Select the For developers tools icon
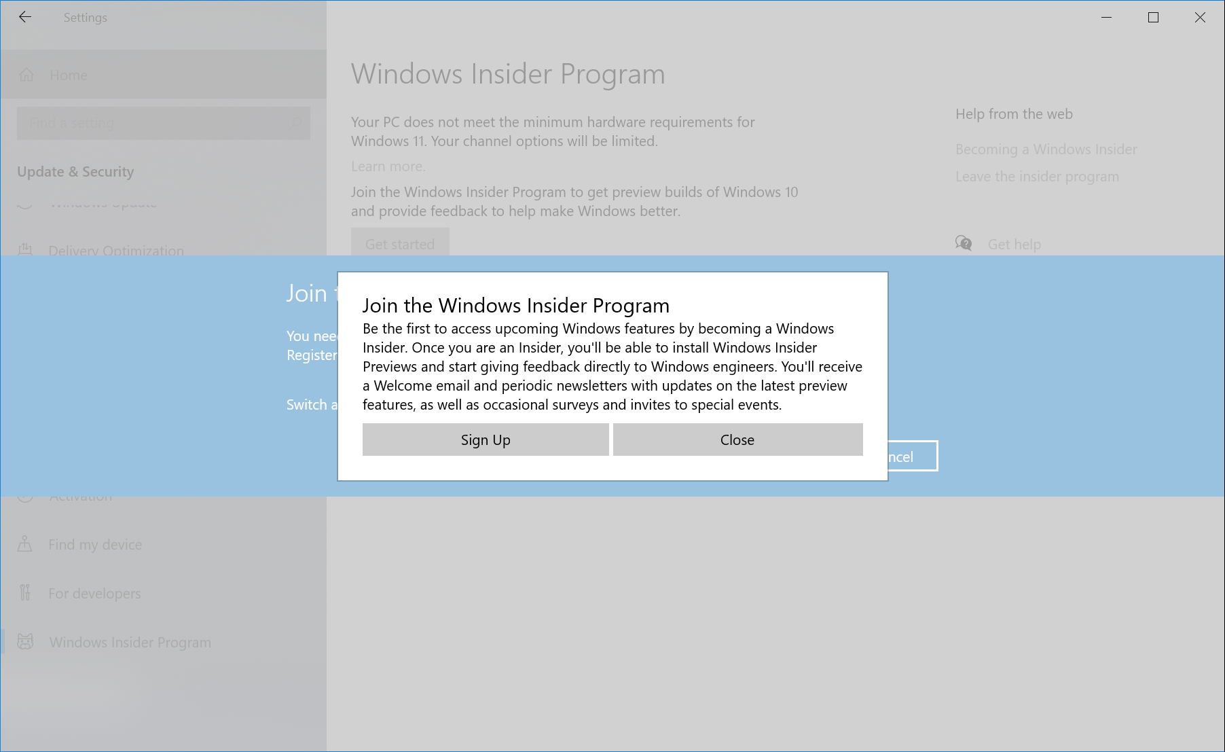The width and height of the screenshot is (1225, 752). (25, 593)
